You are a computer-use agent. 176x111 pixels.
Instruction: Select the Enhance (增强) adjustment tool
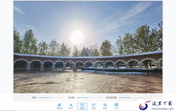point(82,106)
